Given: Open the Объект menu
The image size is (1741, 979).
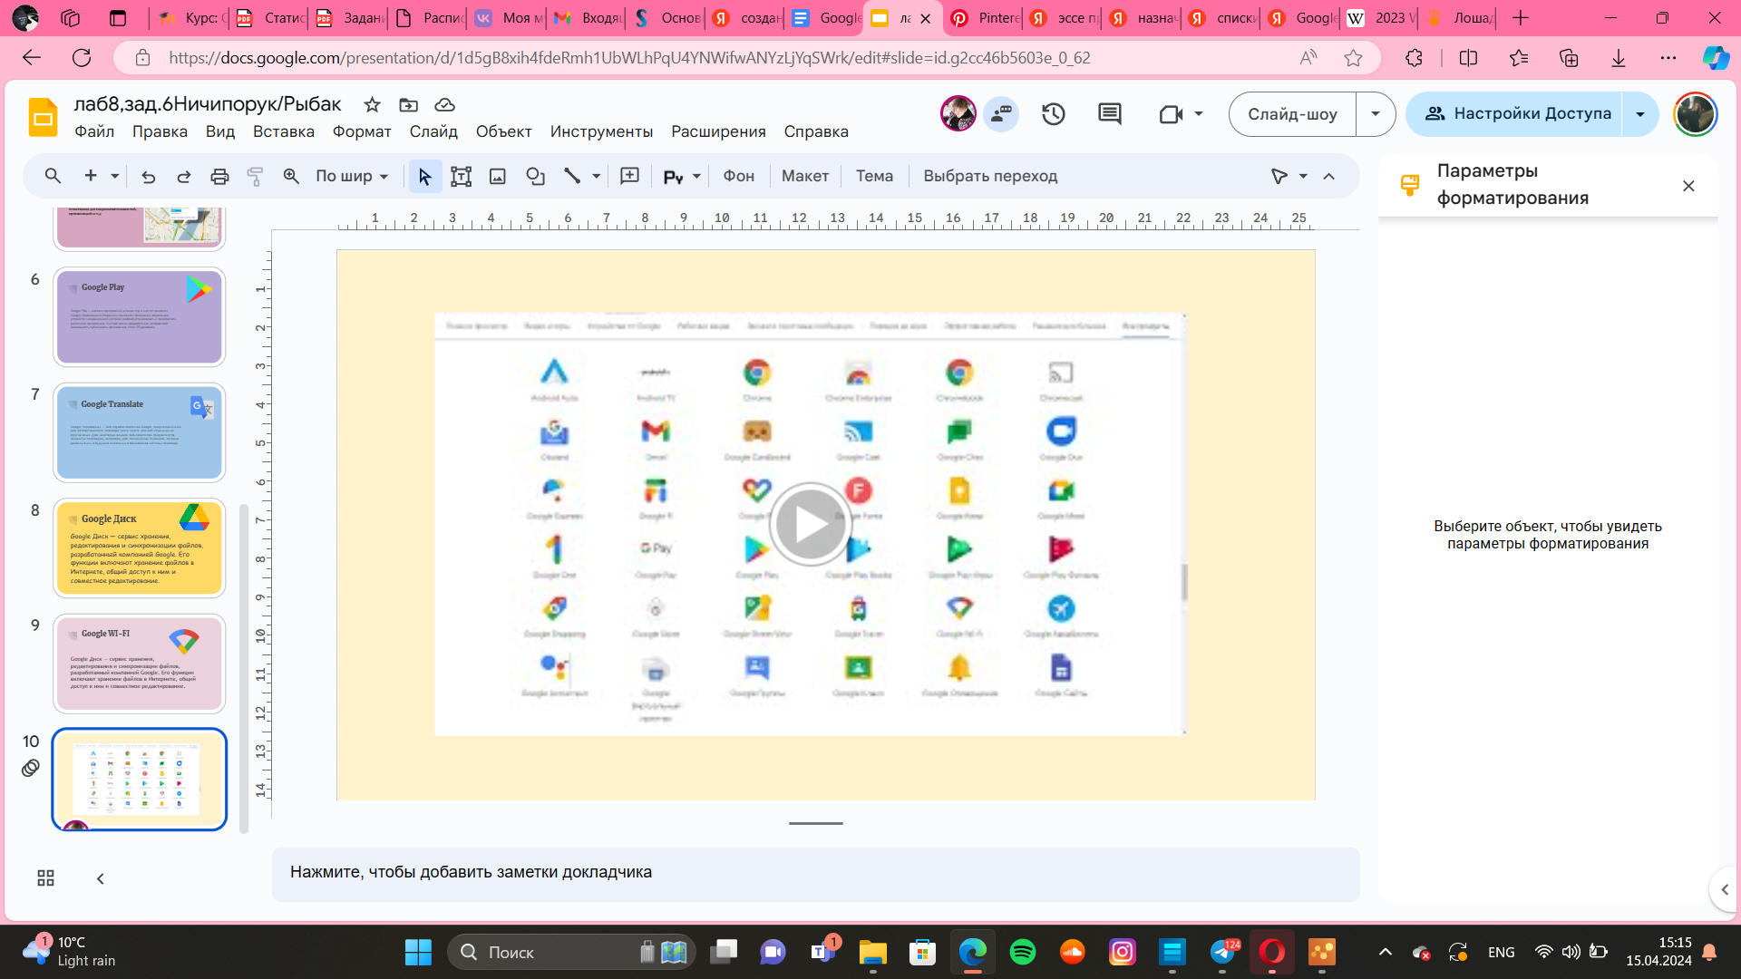Looking at the screenshot, I should 503,131.
